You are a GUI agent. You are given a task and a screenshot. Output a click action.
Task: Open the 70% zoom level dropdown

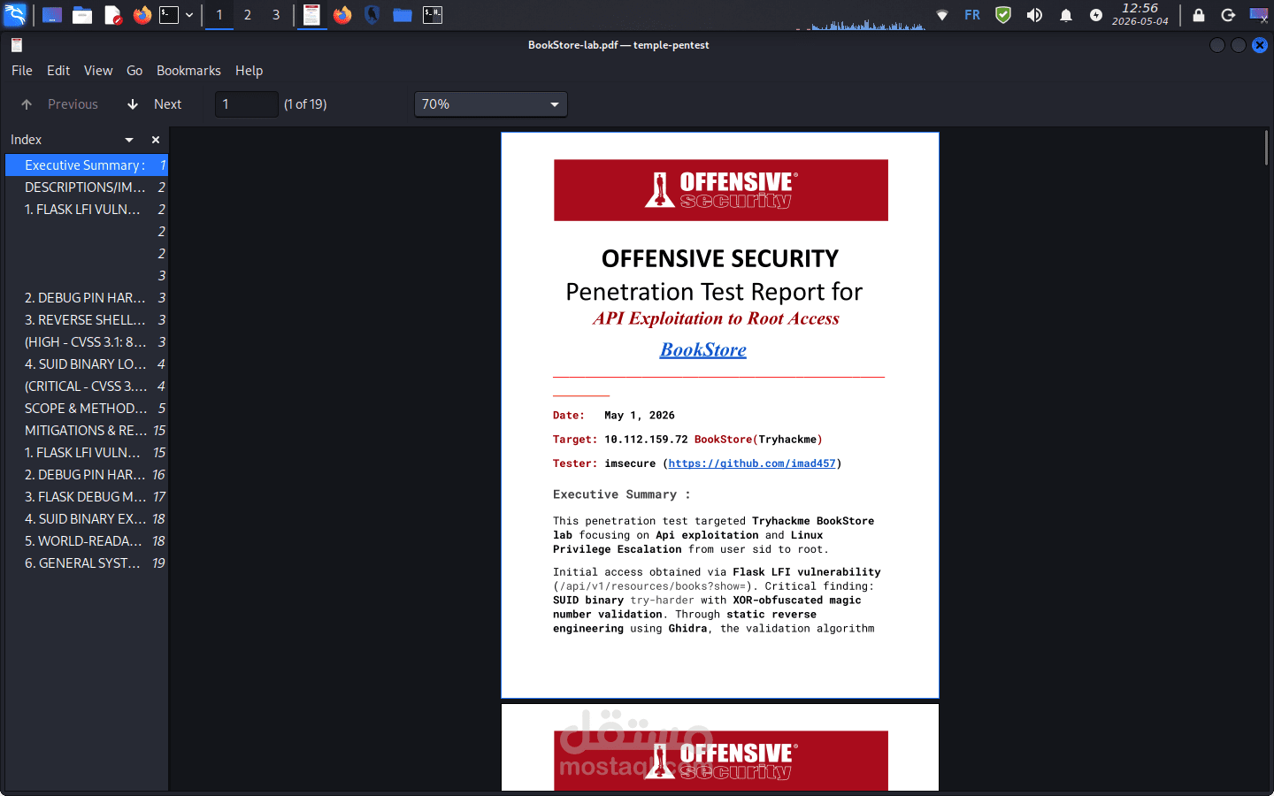[x=491, y=104]
